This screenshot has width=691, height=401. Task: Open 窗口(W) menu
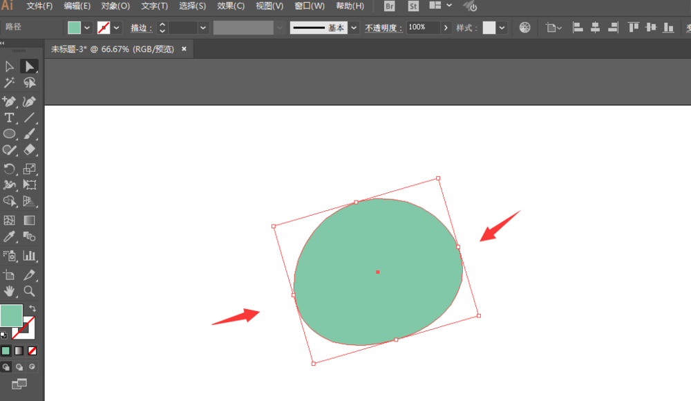310,6
